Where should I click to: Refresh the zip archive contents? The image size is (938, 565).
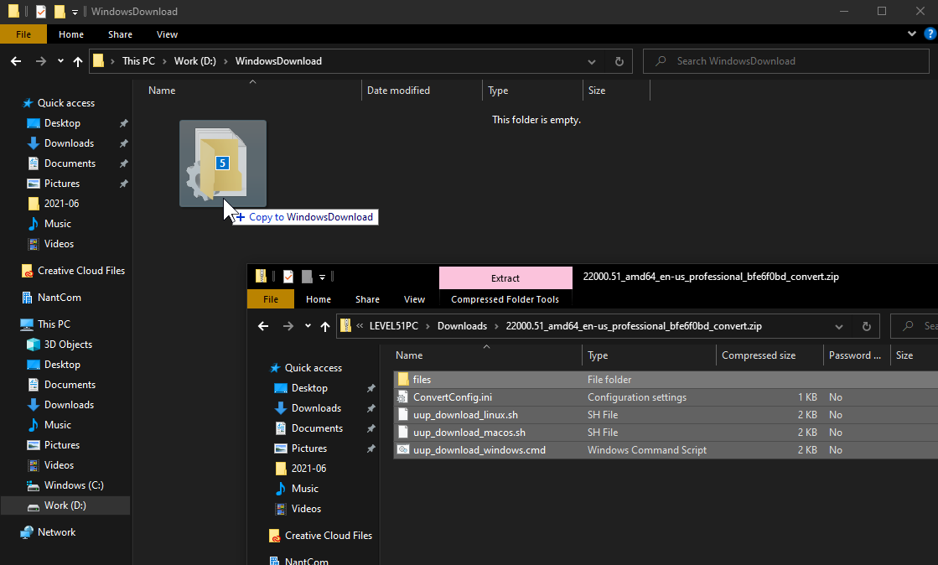point(866,326)
